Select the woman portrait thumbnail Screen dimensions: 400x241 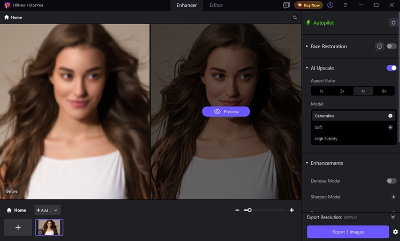[x=49, y=227]
